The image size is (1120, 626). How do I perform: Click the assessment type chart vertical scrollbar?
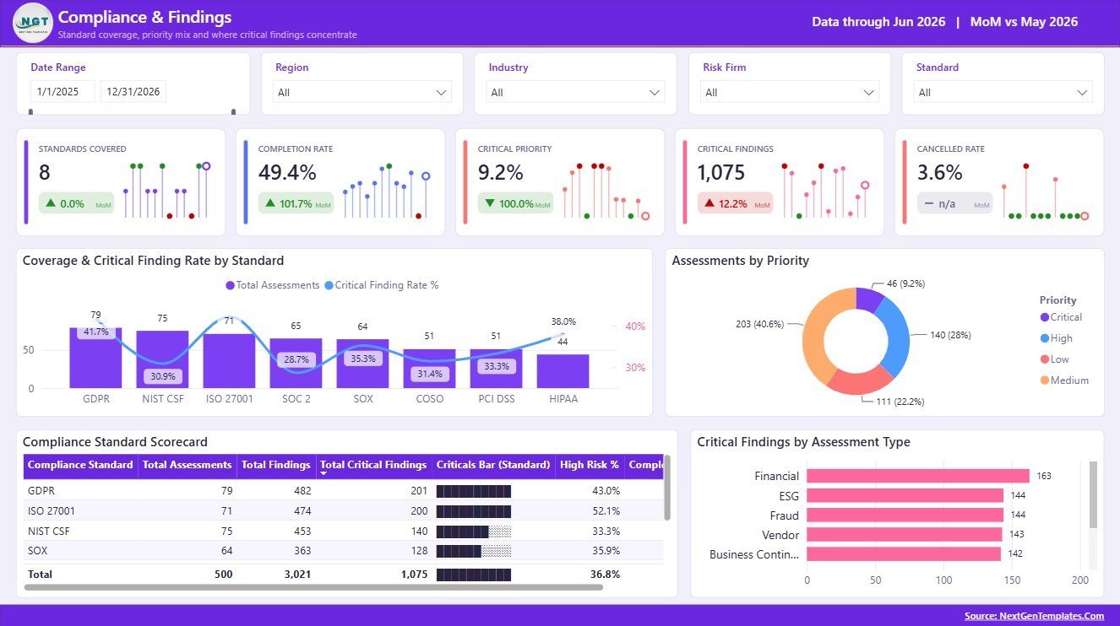click(1094, 494)
